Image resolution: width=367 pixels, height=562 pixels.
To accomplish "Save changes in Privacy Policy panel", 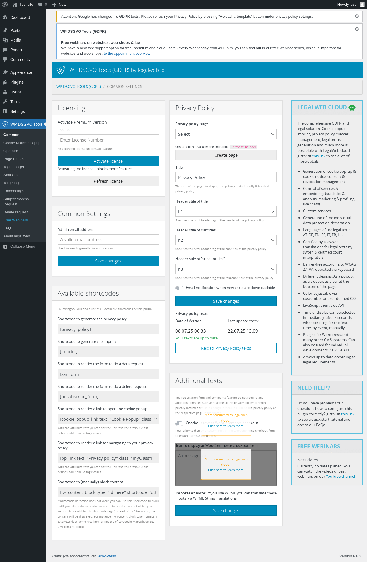I will point(226,301).
